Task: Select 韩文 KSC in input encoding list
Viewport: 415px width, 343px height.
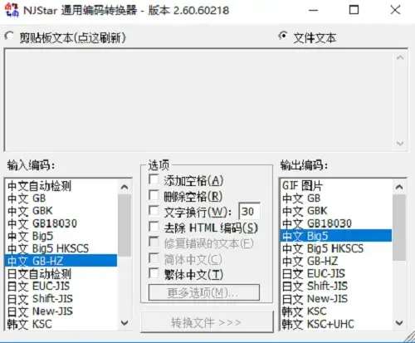Action: [x=61, y=324]
